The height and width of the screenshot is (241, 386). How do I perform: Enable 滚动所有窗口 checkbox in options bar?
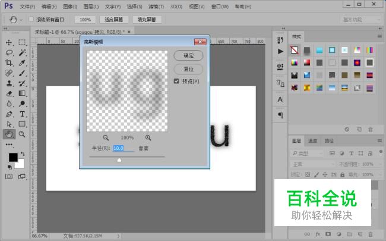(x=31, y=20)
